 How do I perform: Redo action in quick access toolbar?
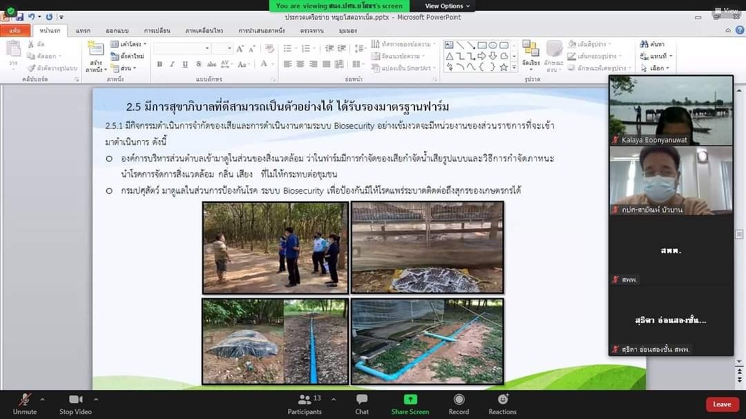click(x=49, y=17)
